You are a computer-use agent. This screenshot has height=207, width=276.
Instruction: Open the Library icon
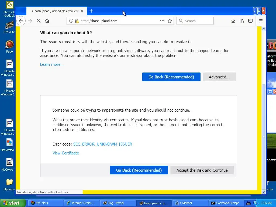pyautogui.click(x=242, y=21)
